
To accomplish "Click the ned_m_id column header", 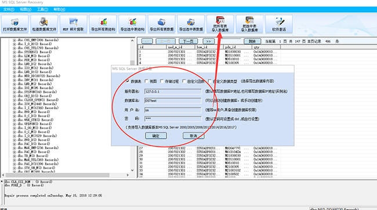I will click(181, 47).
